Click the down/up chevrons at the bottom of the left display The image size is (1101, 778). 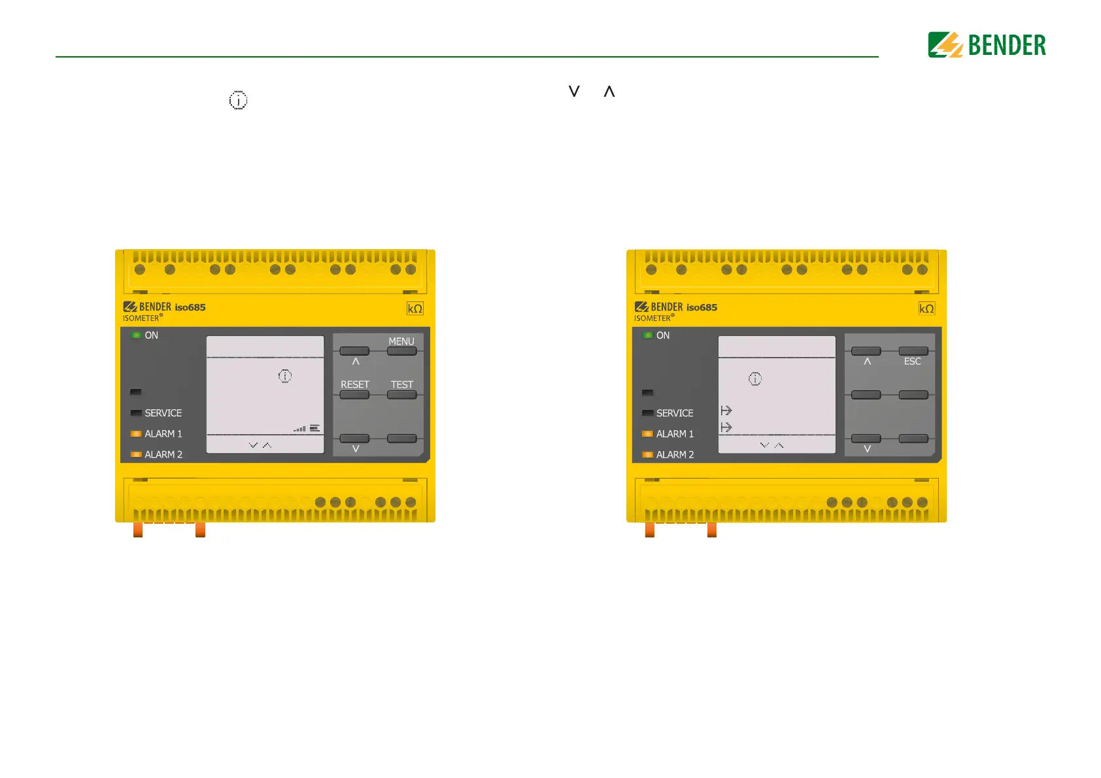260,445
